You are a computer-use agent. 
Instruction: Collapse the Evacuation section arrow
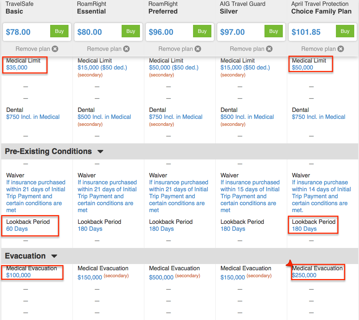54,256
